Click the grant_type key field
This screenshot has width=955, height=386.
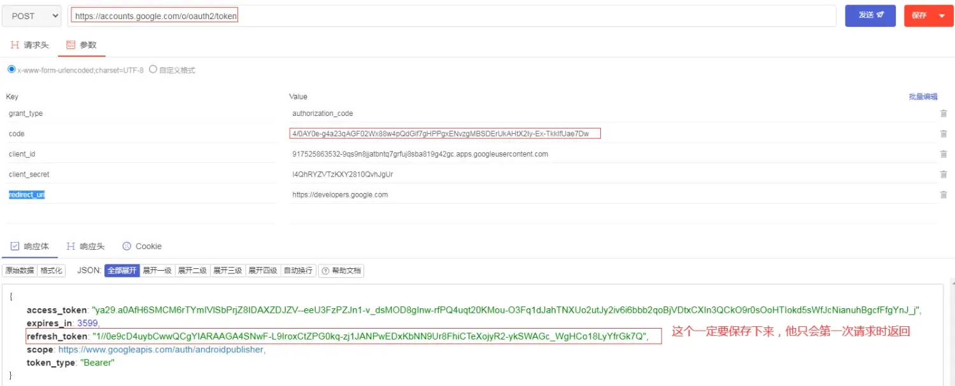pos(141,113)
